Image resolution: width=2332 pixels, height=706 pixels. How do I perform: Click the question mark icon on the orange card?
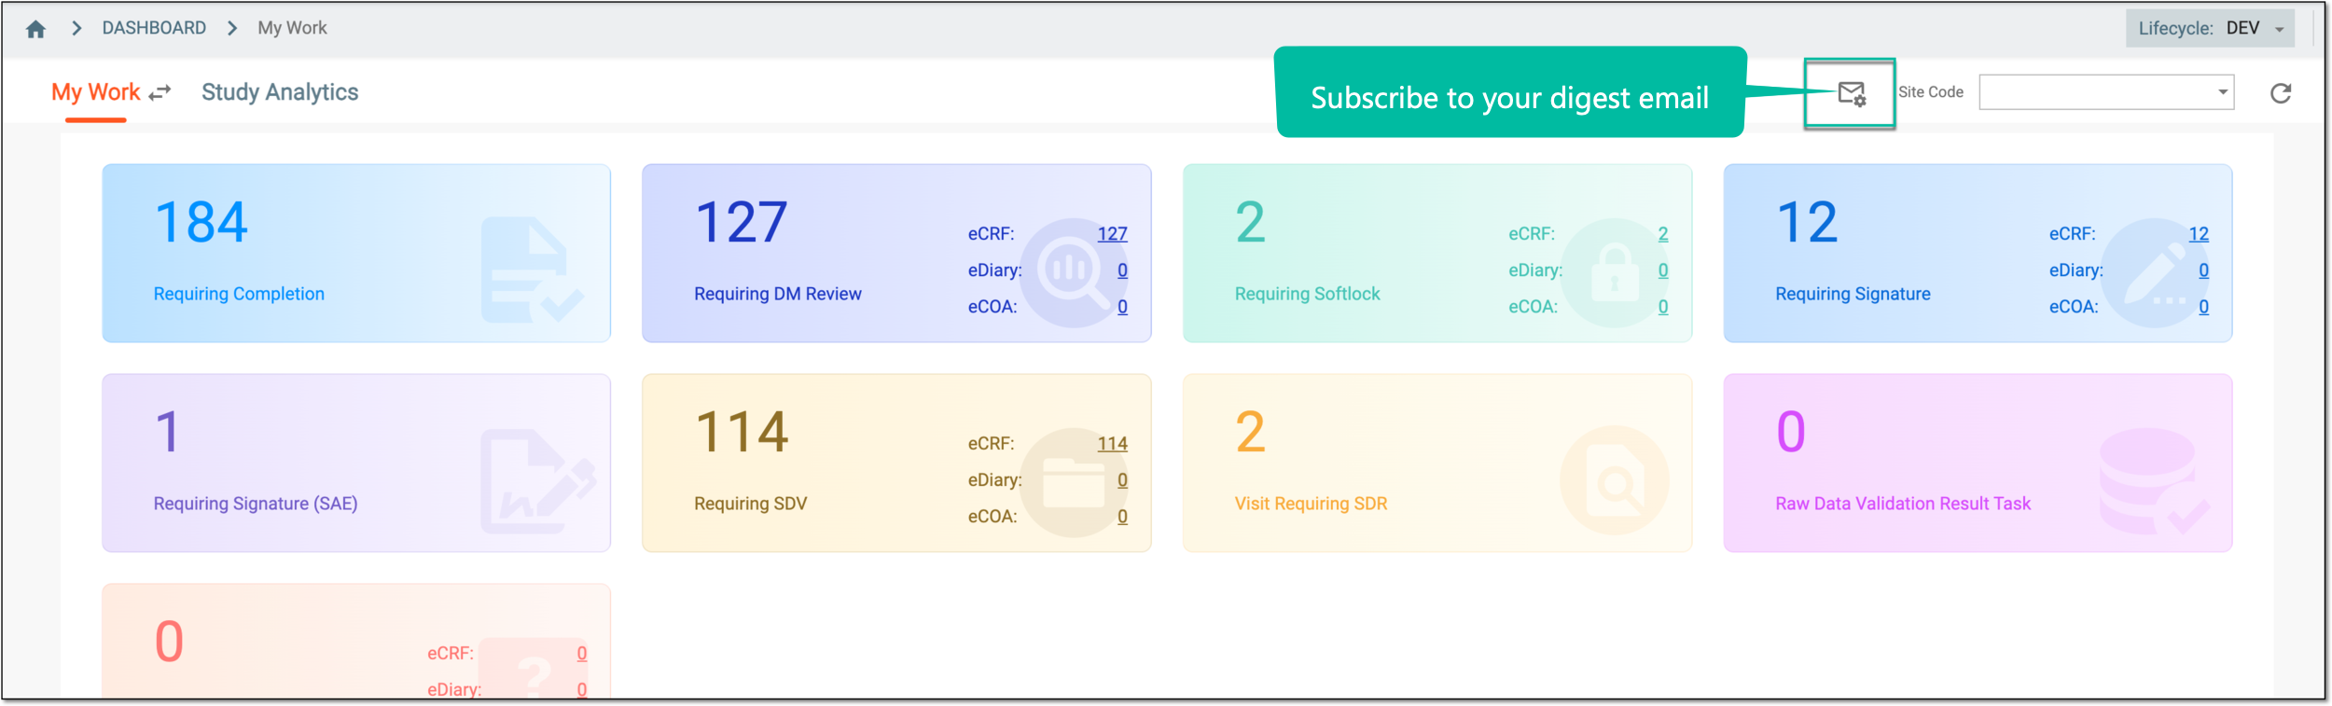[534, 669]
